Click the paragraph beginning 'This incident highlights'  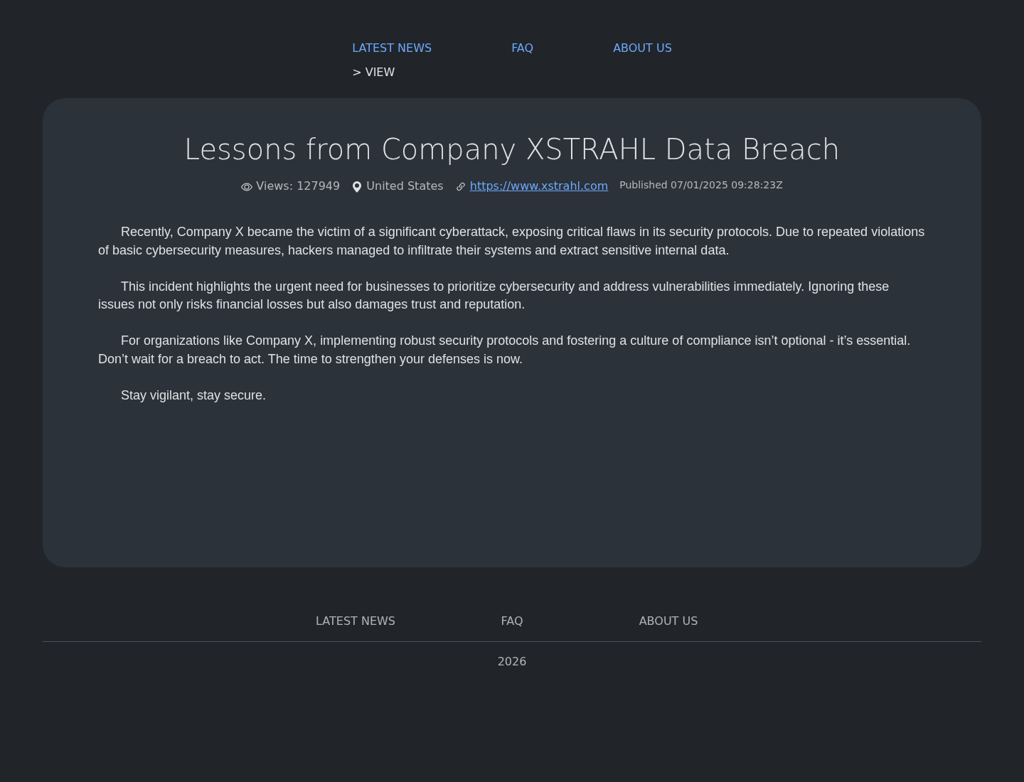pyautogui.click(x=512, y=295)
